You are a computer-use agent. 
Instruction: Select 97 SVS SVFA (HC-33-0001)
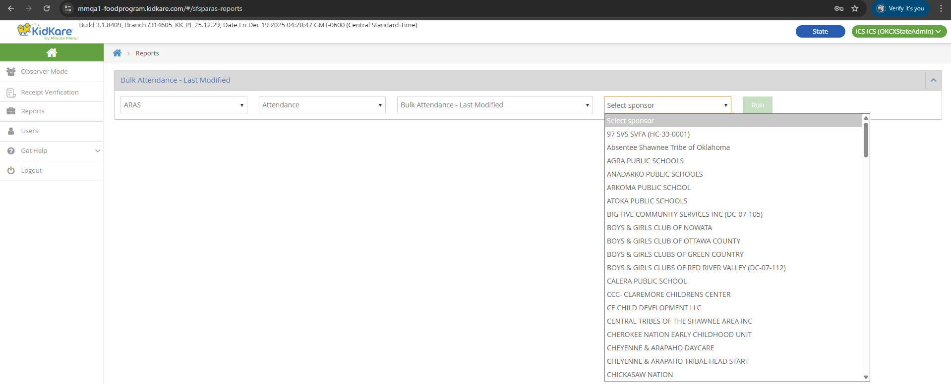click(733, 134)
